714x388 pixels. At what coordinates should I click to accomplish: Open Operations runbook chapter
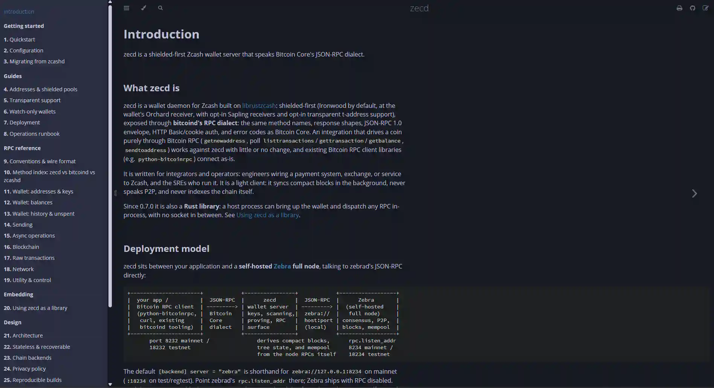coord(32,134)
